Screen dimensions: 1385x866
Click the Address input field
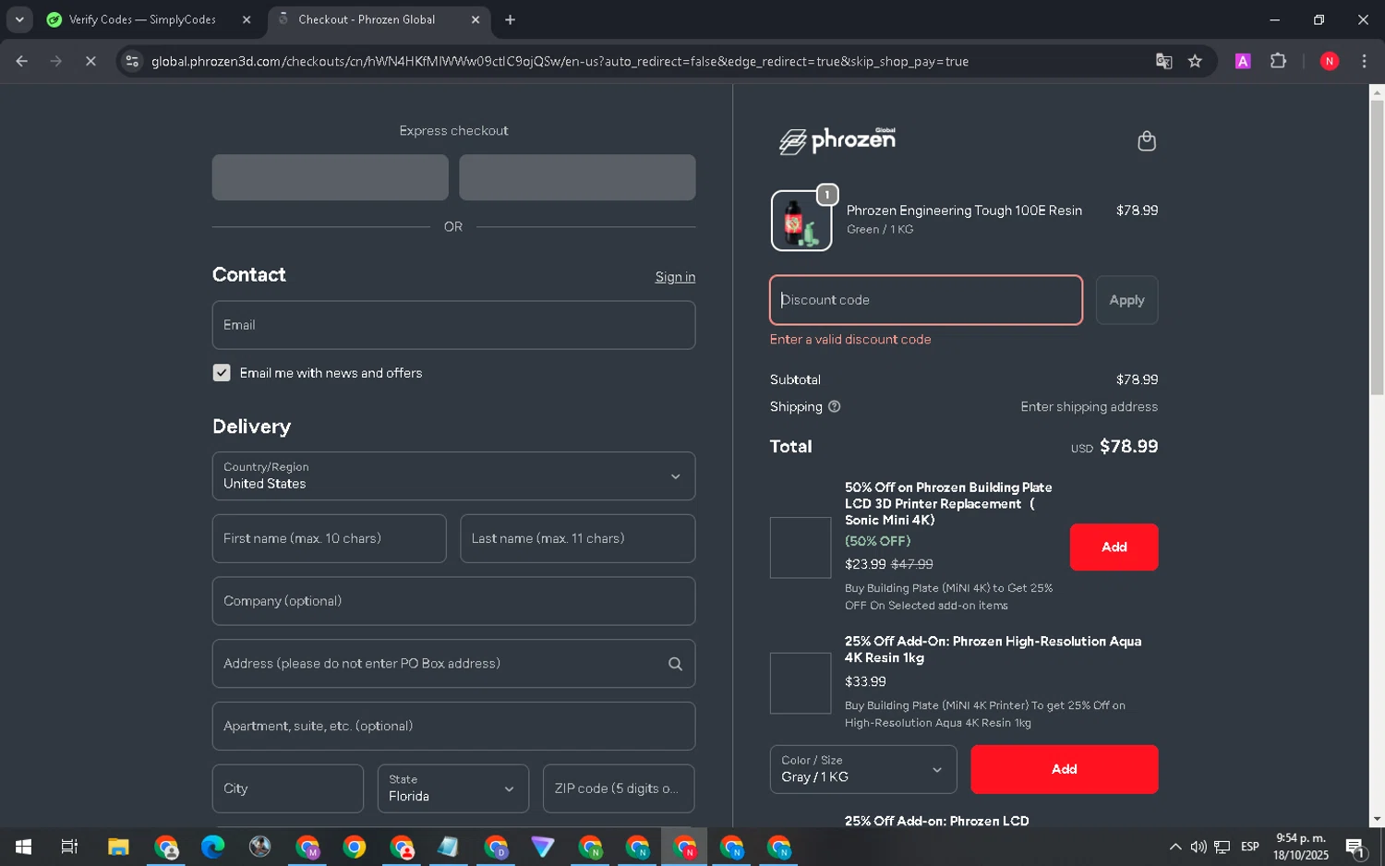(453, 664)
